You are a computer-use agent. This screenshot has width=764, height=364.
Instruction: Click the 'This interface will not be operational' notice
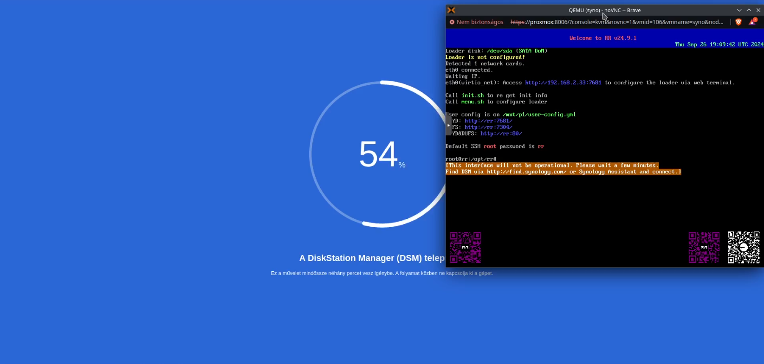[x=552, y=166]
